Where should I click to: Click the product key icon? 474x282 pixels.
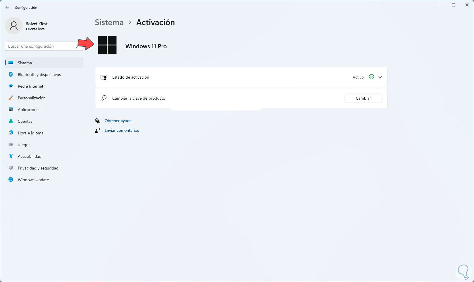pyautogui.click(x=104, y=98)
